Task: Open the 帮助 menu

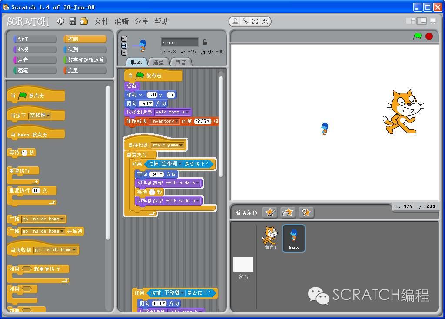Action: (x=162, y=21)
